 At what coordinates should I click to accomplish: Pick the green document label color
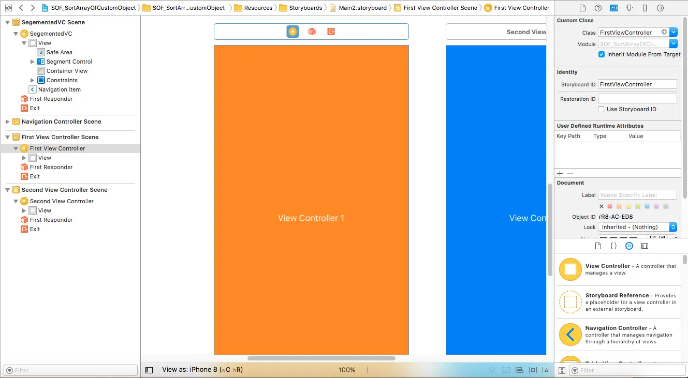pos(638,206)
